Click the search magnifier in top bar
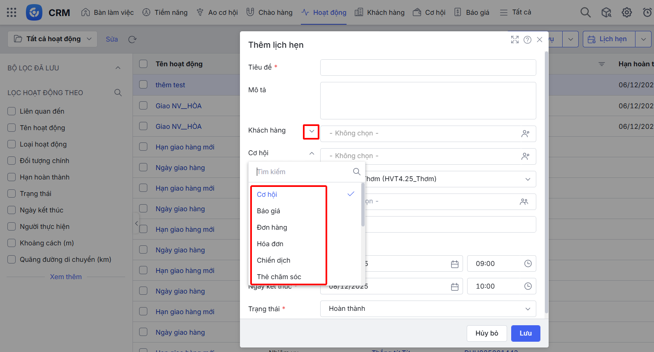 585,12
